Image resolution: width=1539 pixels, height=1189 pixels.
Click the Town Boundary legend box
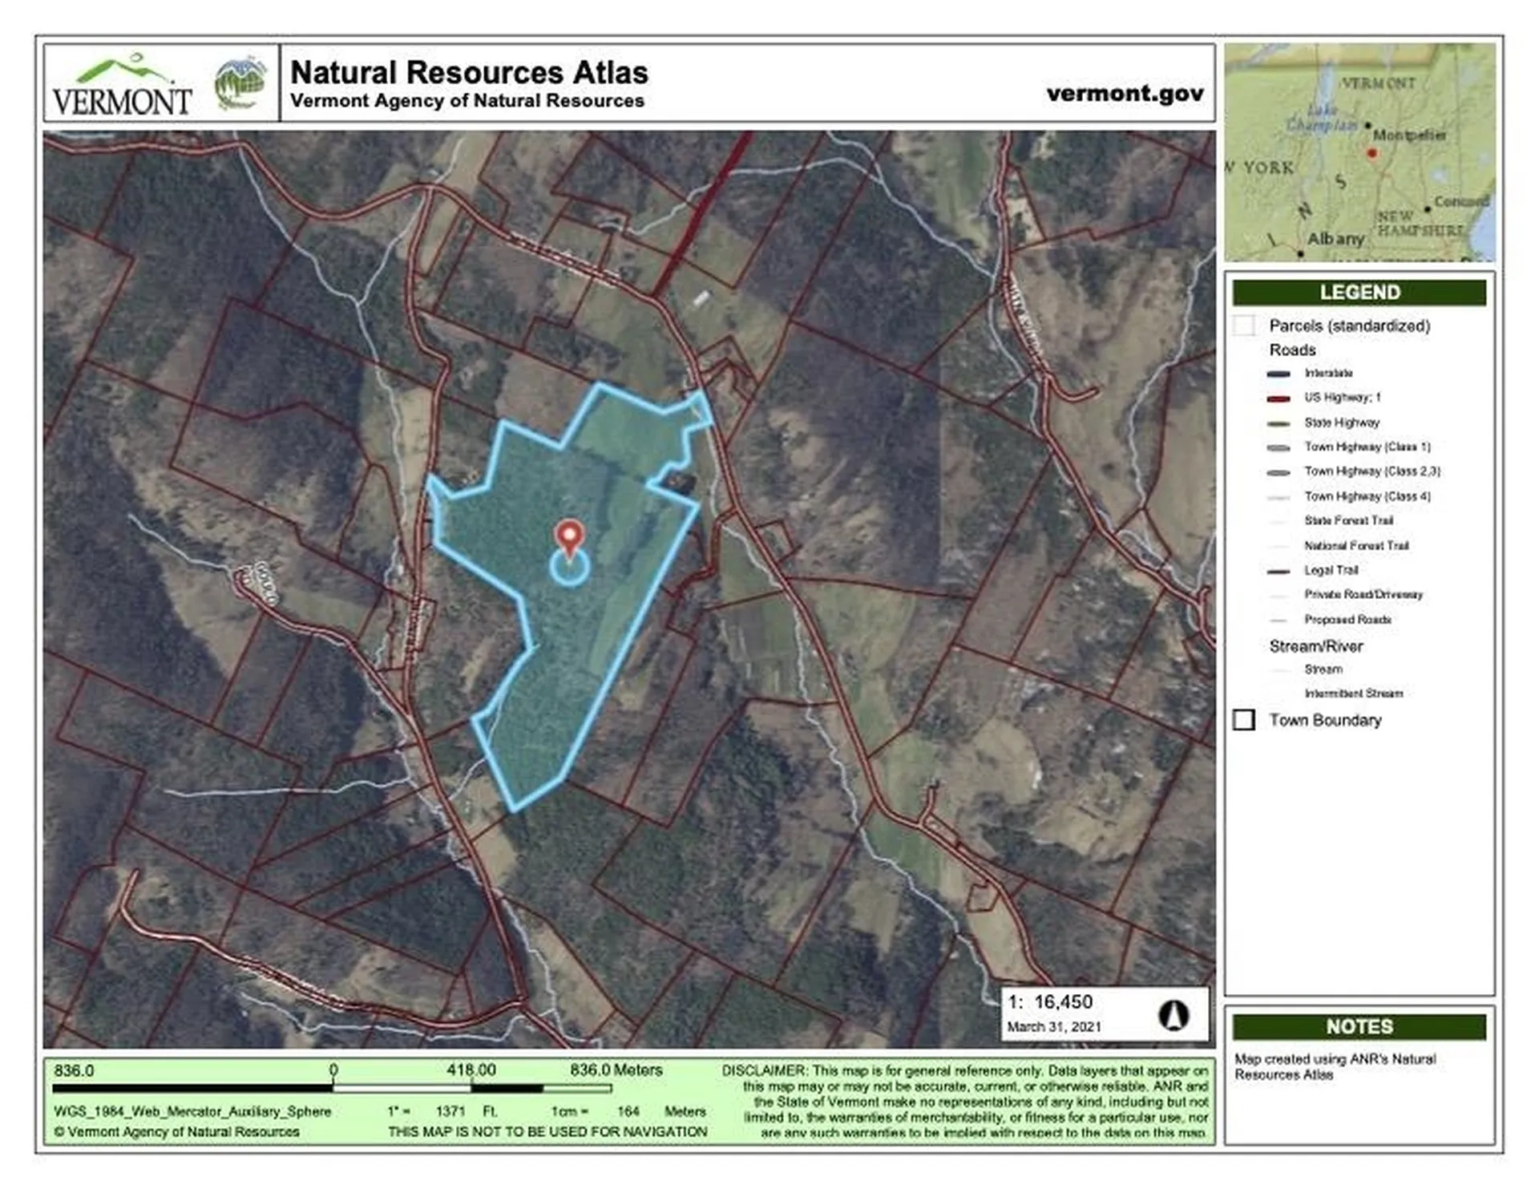click(x=1244, y=720)
